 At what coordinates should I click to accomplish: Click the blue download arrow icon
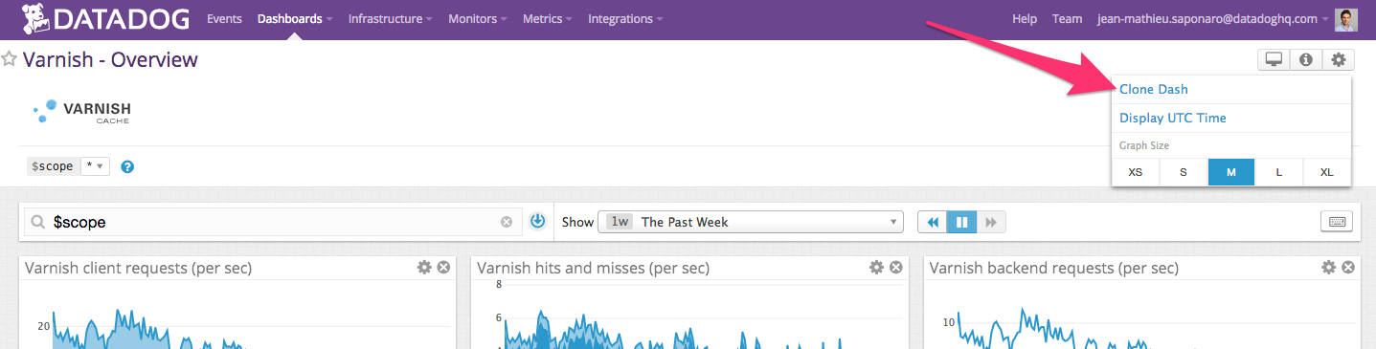[x=537, y=221]
